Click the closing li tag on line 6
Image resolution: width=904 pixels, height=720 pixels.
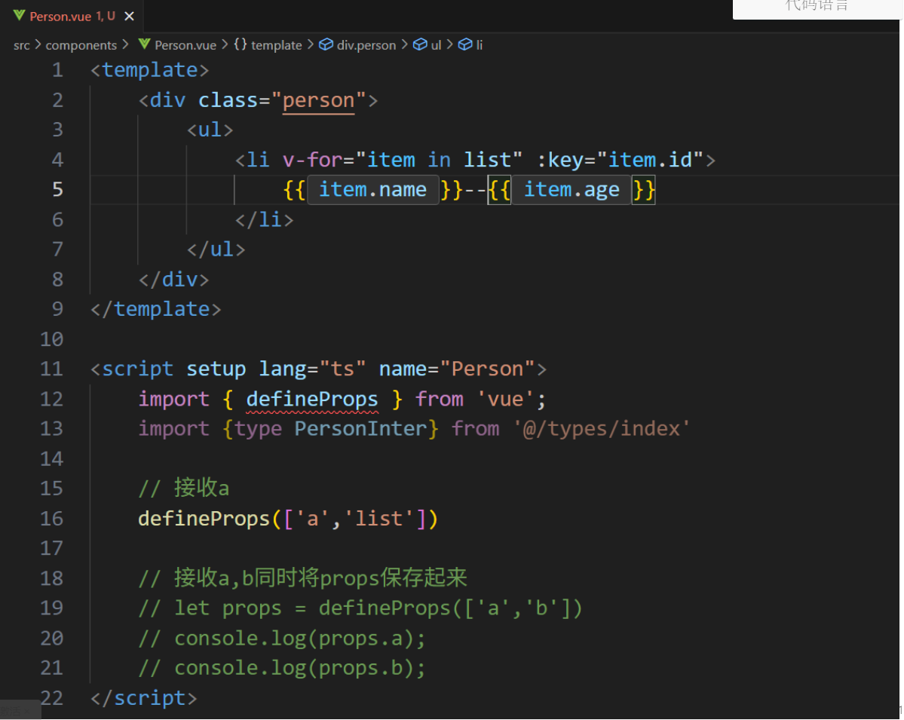coord(264,219)
